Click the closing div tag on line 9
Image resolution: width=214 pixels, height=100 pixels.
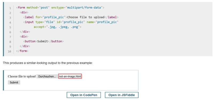point(25,46)
